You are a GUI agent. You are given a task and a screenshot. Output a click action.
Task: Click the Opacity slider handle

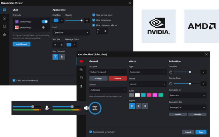click(82, 21)
